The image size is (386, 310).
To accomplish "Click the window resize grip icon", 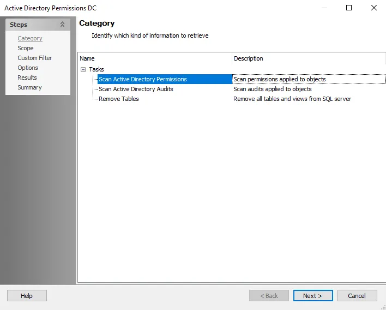I will tap(383, 307).
